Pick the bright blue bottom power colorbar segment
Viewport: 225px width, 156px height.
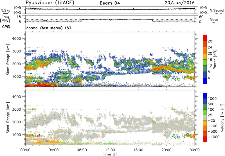pyautogui.click(x=205, y=81)
